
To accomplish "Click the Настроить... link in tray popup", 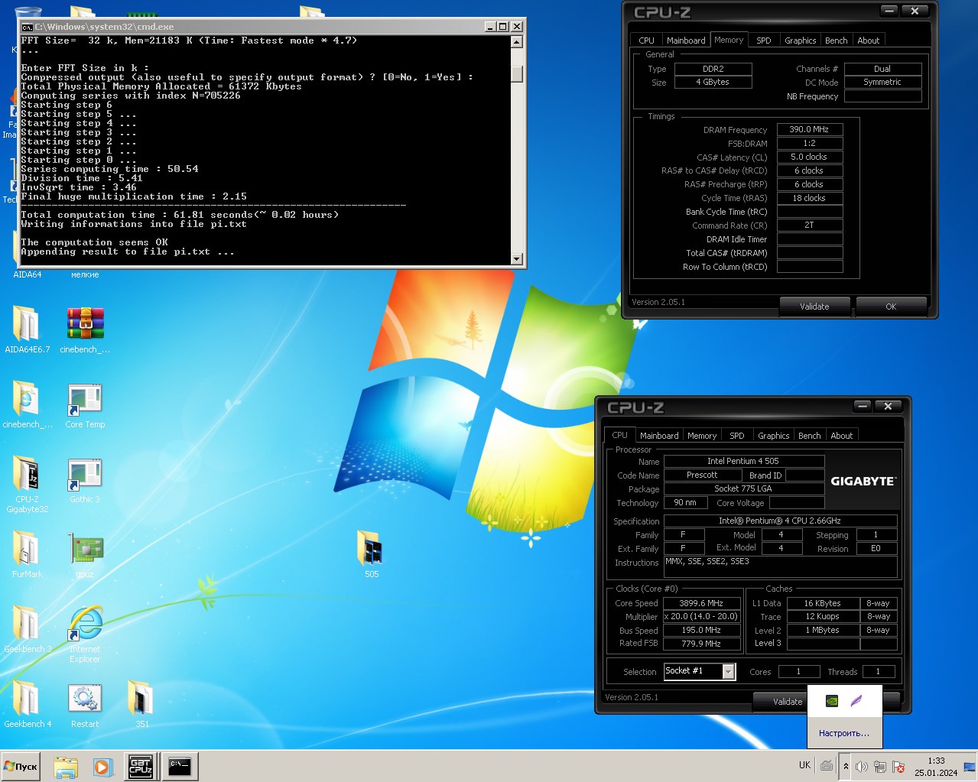I will [844, 733].
